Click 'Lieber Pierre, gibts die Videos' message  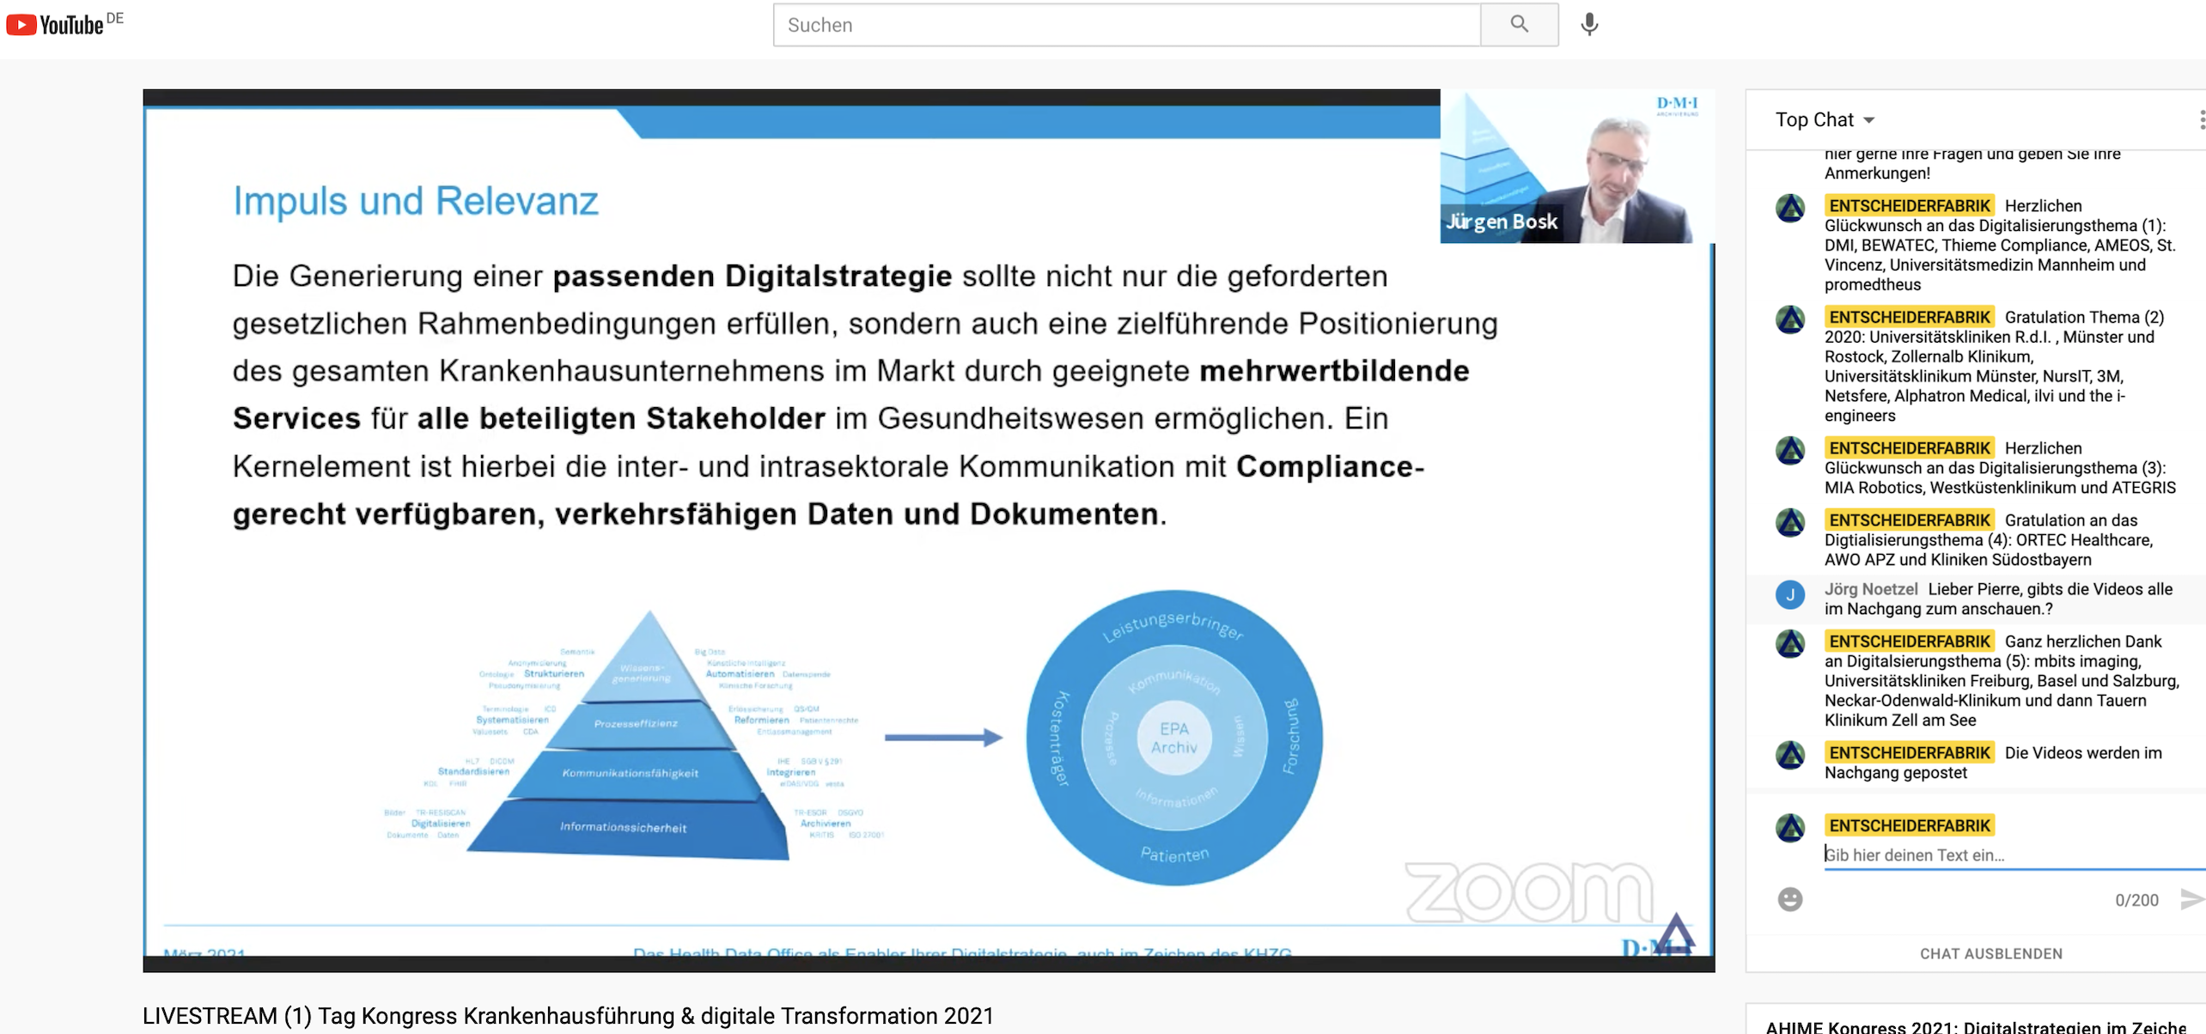click(x=1998, y=599)
